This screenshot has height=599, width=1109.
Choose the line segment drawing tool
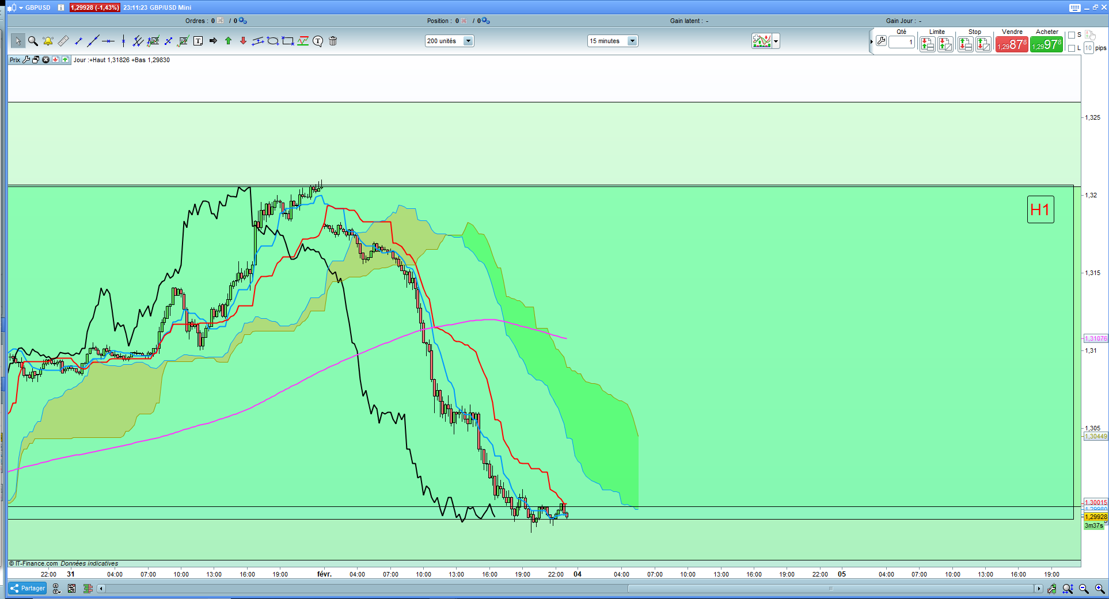(78, 41)
